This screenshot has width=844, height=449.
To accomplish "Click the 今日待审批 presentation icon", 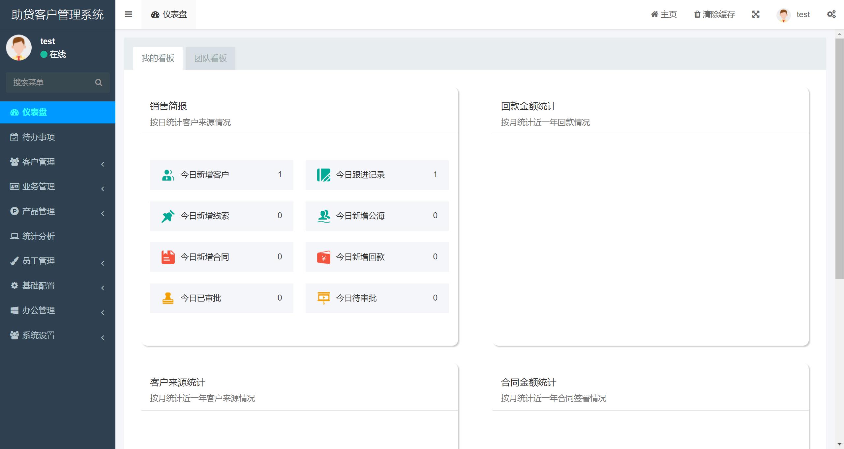I will tap(323, 298).
